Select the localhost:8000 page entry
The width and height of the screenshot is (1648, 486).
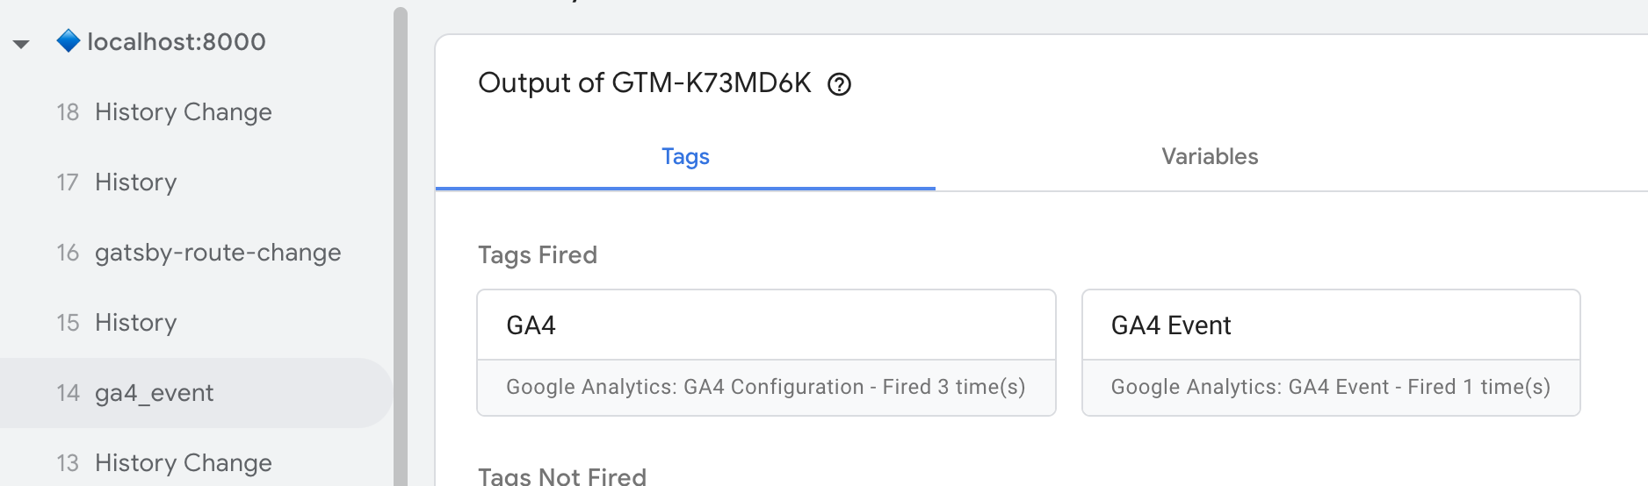[176, 41]
